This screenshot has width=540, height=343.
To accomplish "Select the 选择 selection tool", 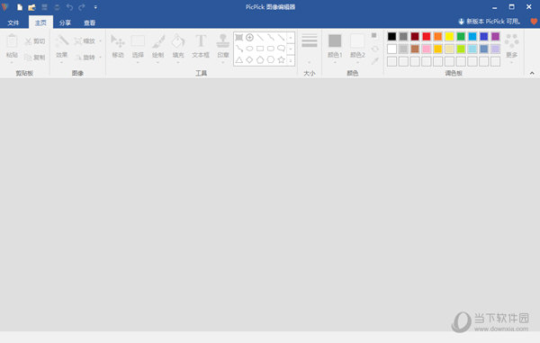I will pyautogui.click(x=138, y=46).
